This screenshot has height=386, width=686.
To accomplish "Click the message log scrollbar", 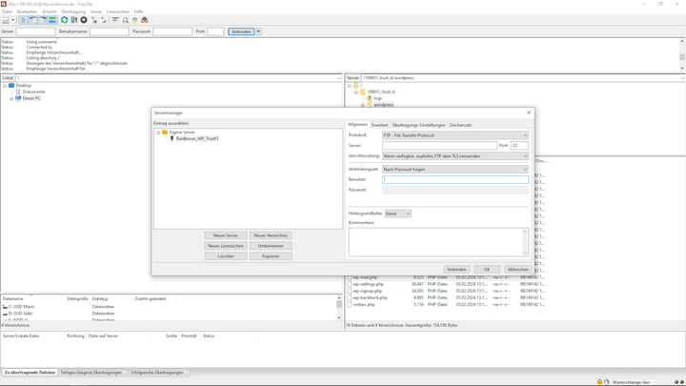I will point(682,54).
